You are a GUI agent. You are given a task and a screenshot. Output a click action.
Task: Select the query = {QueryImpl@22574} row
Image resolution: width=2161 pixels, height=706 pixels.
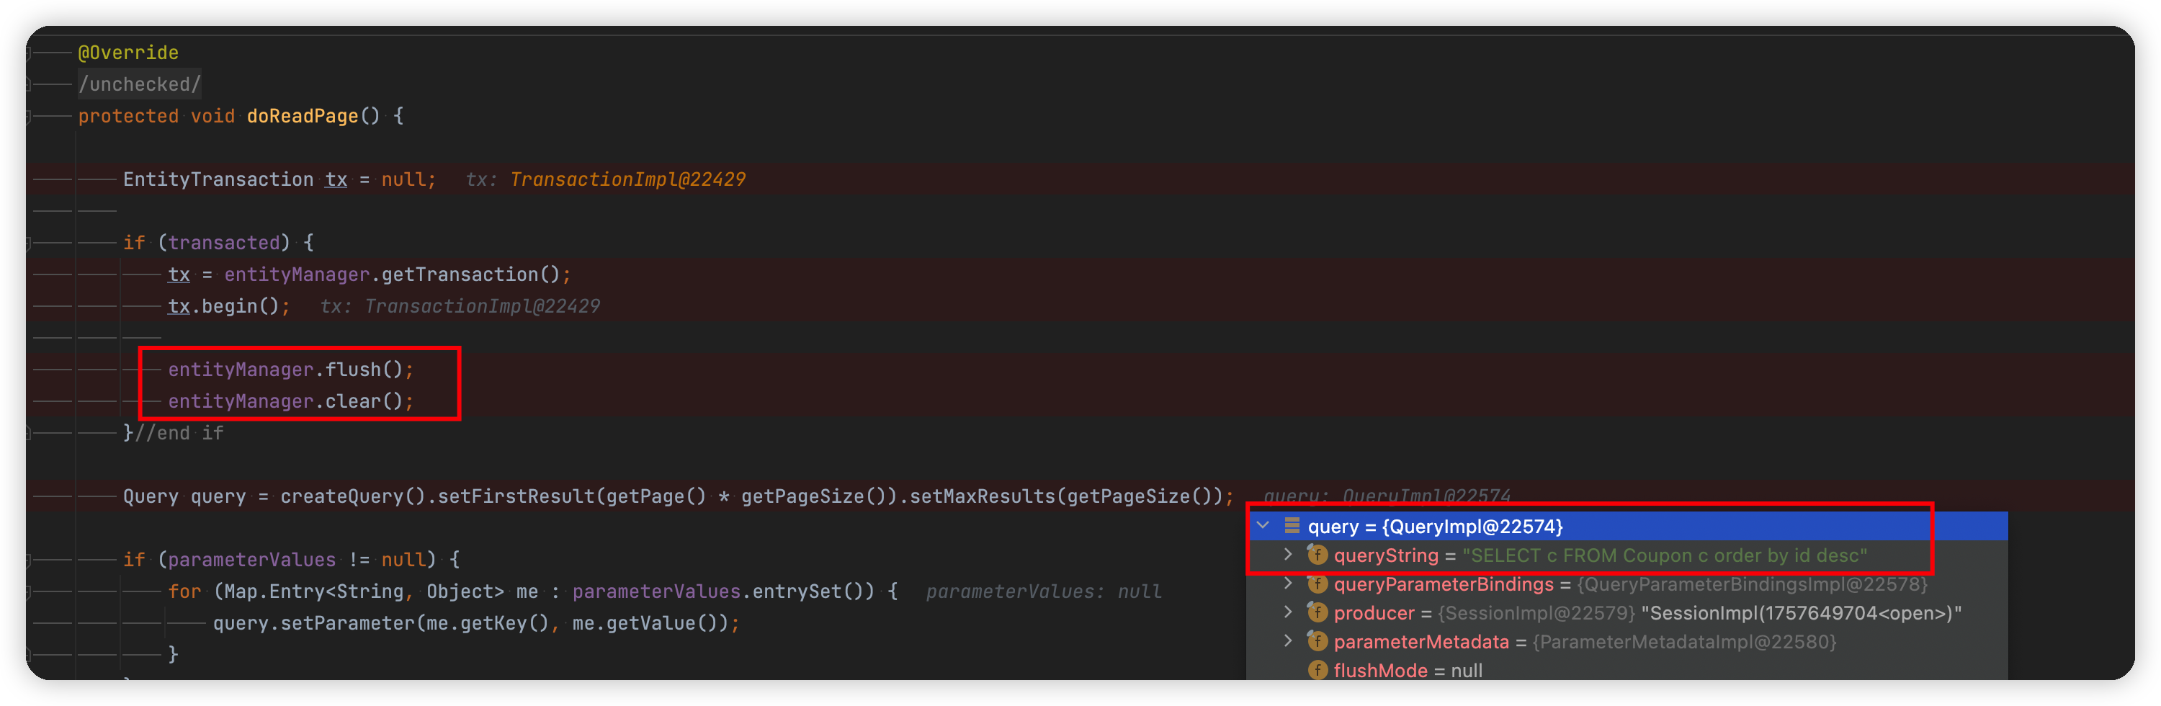[1627, 527]
